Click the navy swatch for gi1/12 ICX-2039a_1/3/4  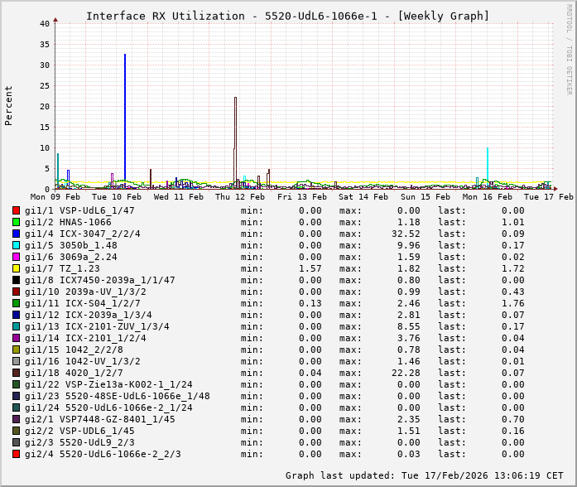coord(16,315)
